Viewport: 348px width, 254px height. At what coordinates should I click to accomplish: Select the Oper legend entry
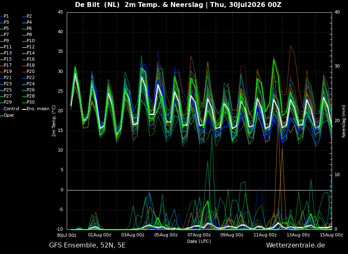pos(7,115)
